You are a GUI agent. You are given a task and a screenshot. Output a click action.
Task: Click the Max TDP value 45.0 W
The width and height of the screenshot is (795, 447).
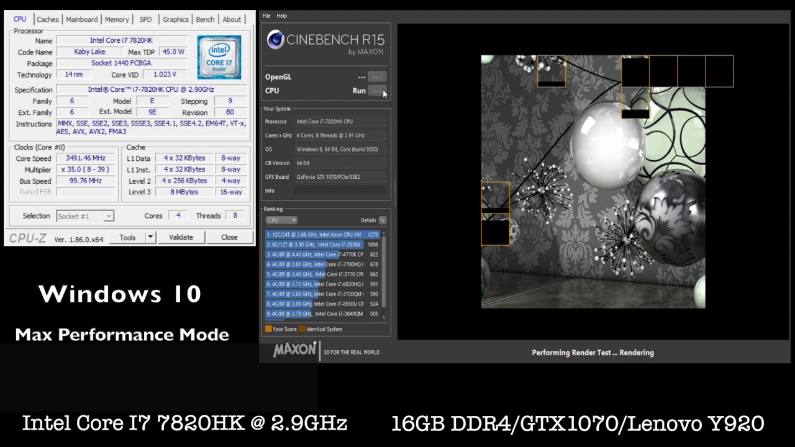pos(174,52)
